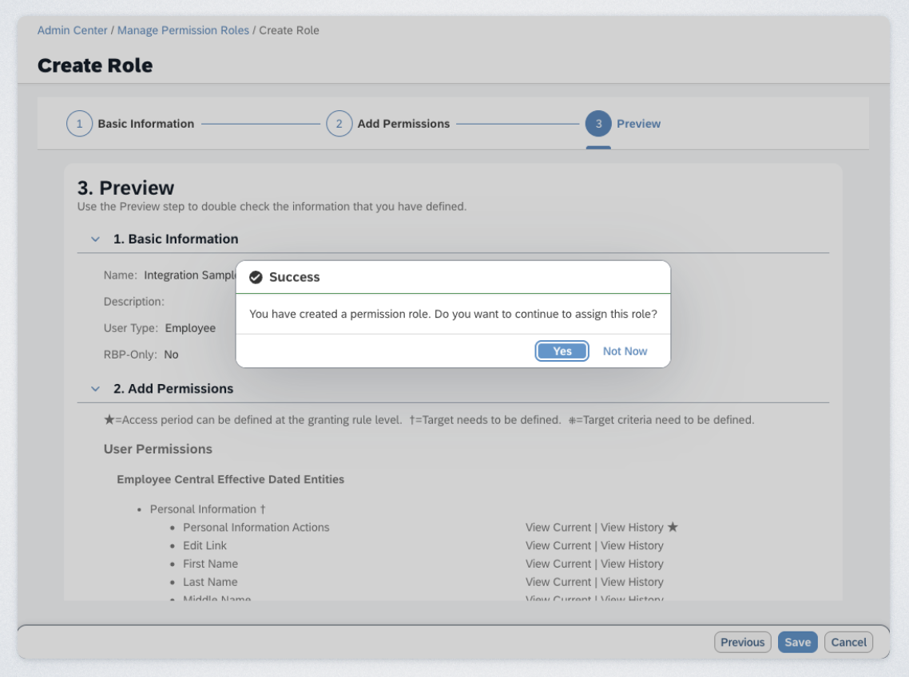Click the Success checkmark icon in the dialog
This screenshot has height=677, width=909.
(256, 277)
